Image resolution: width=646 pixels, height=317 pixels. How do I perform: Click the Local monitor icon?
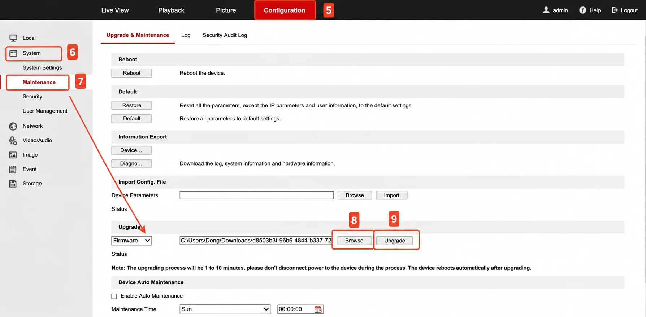[13, 38]
